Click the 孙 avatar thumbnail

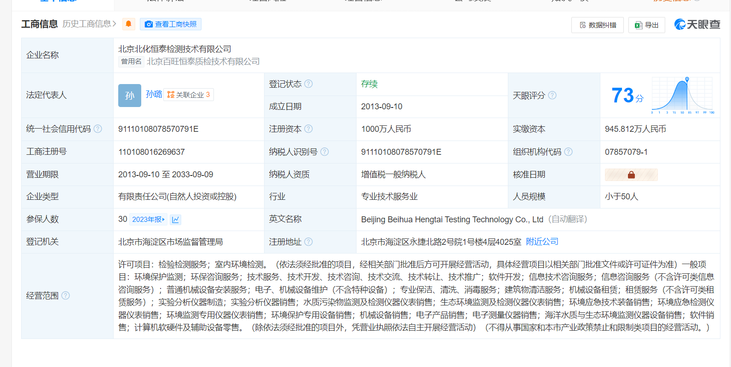pyautogui.click(x=130, y=96)
